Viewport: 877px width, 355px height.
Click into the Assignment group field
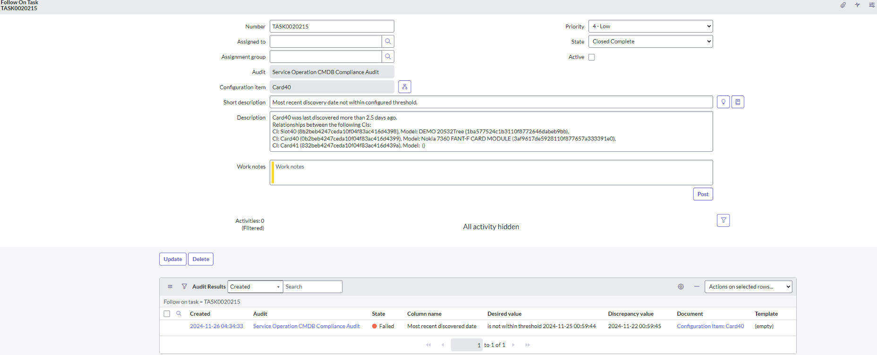(x=326, y=57)
